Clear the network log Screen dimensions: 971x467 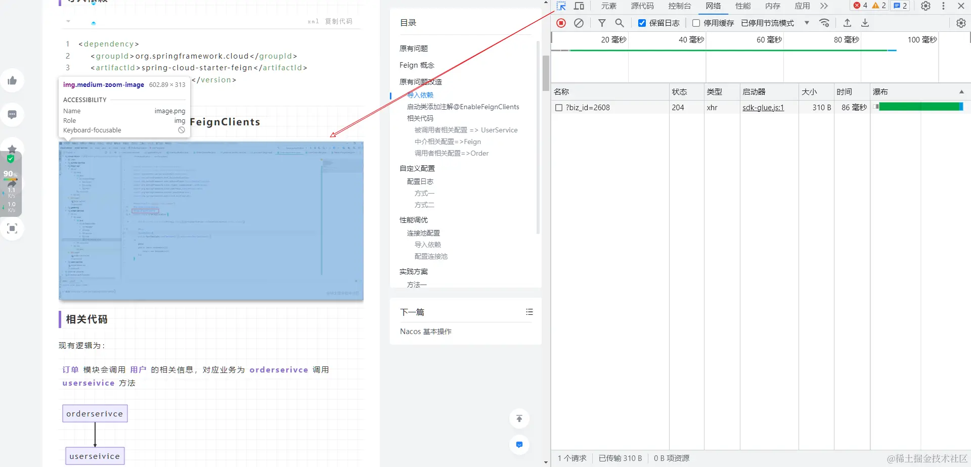579,23
